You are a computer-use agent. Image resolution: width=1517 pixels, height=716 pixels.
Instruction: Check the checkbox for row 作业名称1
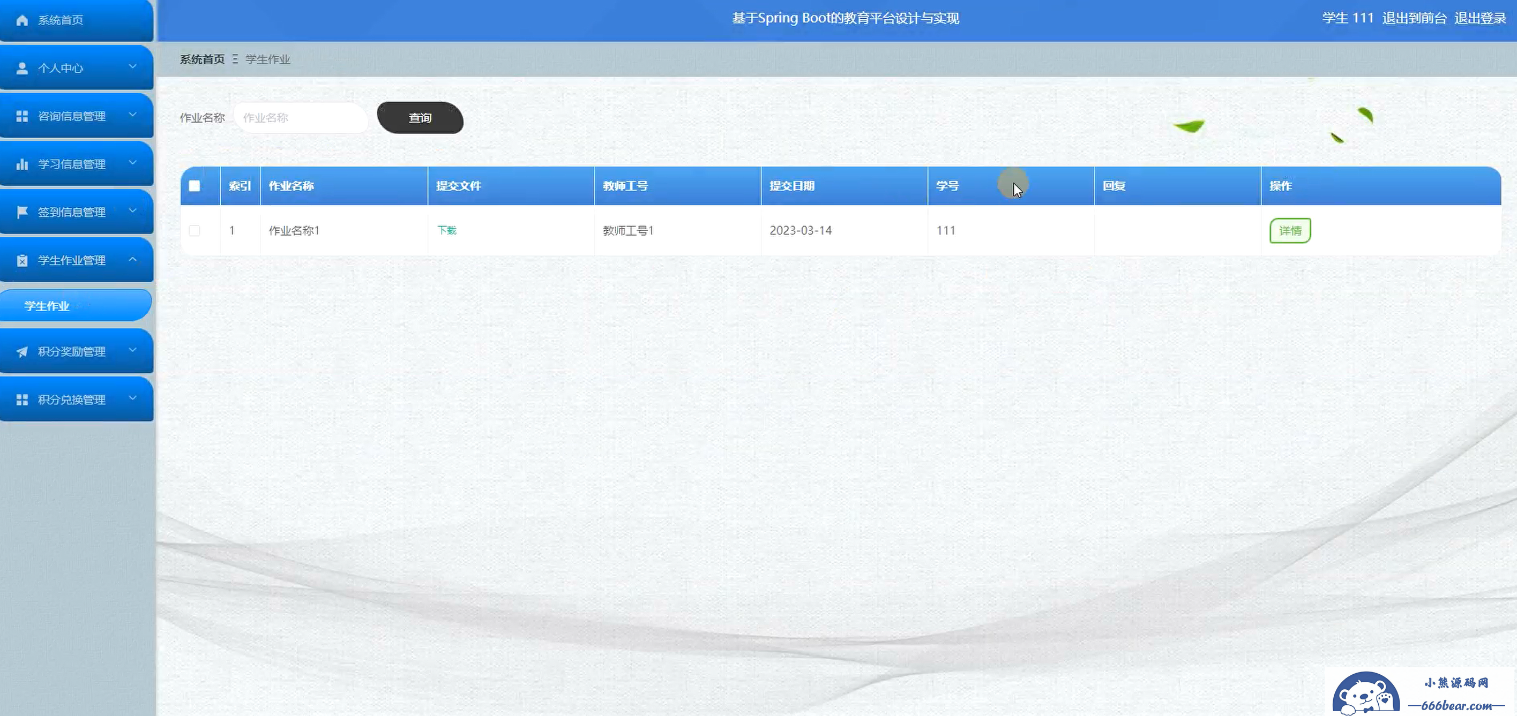[x=195, y=231]
